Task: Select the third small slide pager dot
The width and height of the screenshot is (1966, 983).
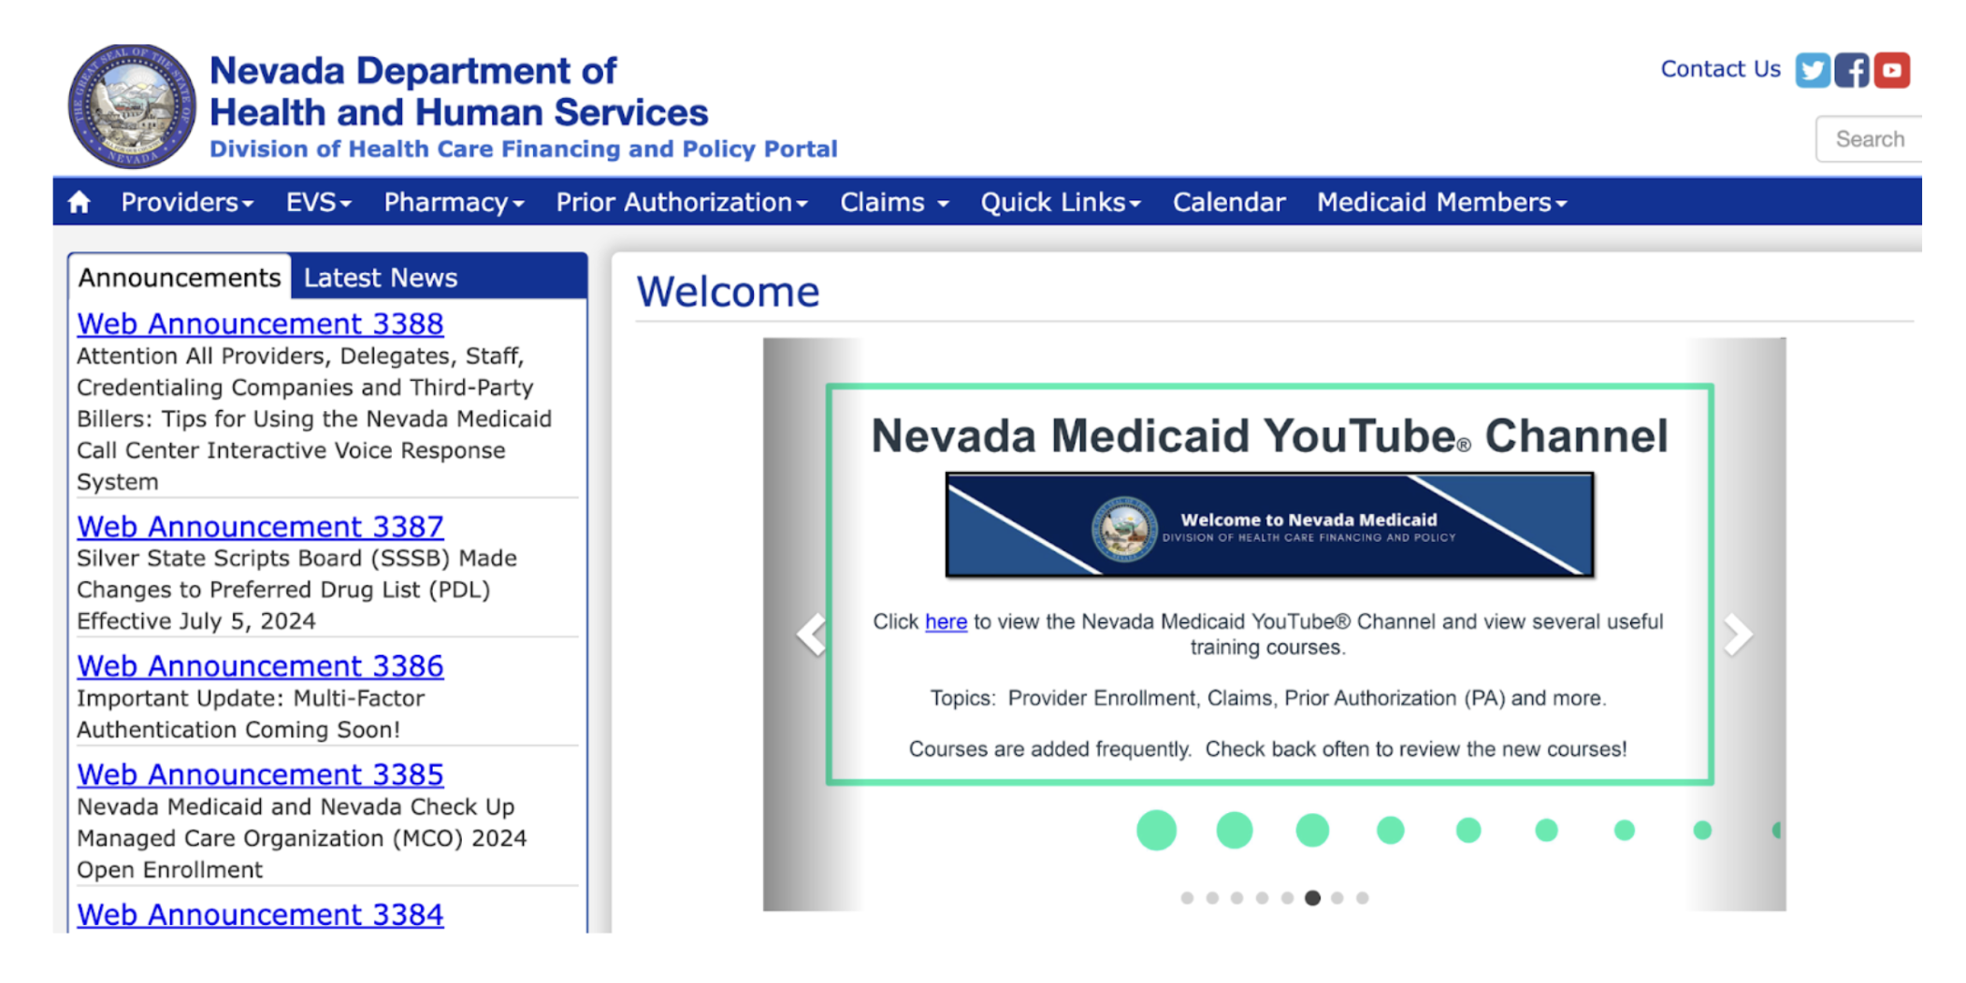Action: pyautogui.click(x=1237, y=898)
